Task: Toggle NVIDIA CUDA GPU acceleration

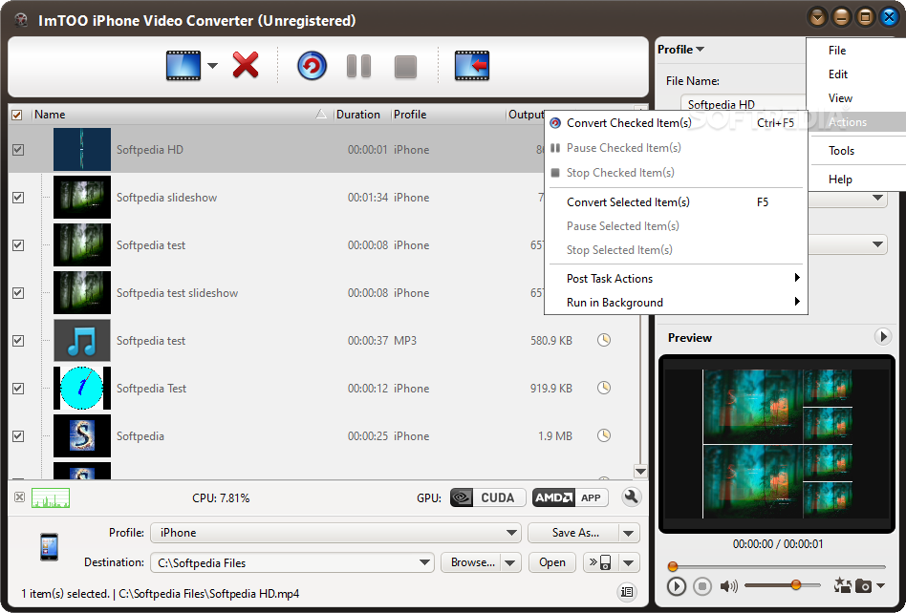Action: click(487, 497)
